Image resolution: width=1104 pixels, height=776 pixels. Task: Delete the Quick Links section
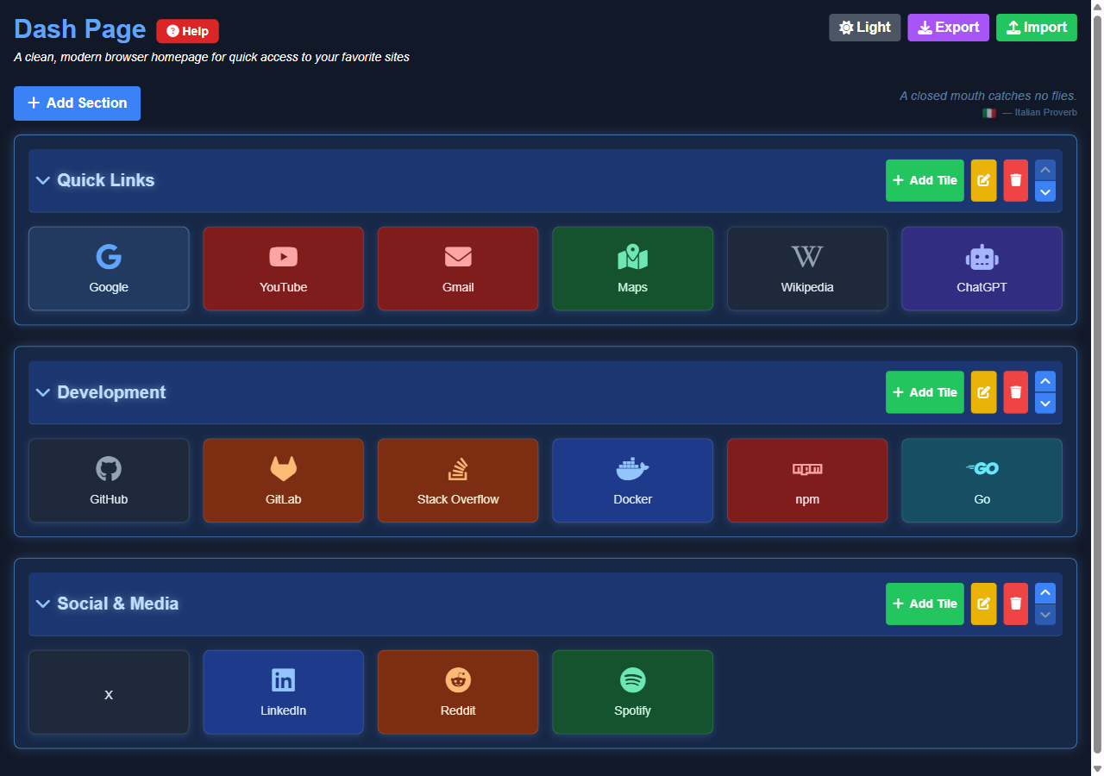click(x=1016, y=180)
